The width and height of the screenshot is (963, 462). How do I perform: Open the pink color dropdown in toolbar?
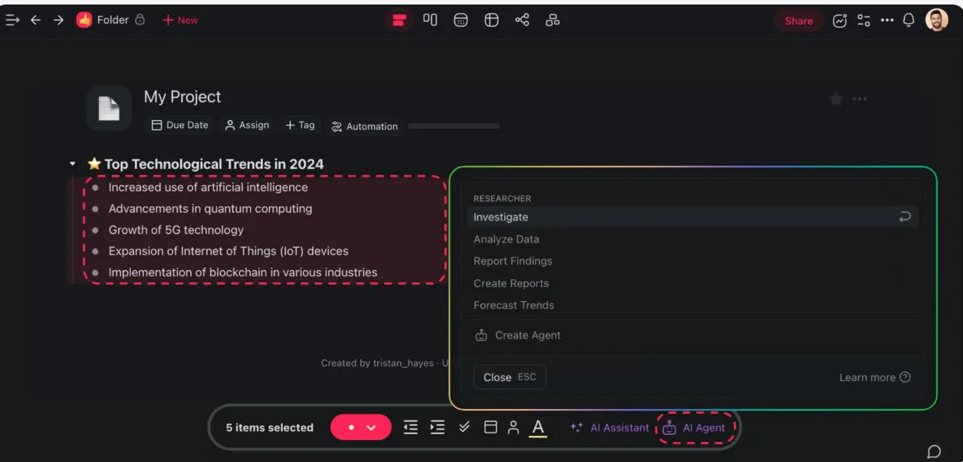coord(361,427)
